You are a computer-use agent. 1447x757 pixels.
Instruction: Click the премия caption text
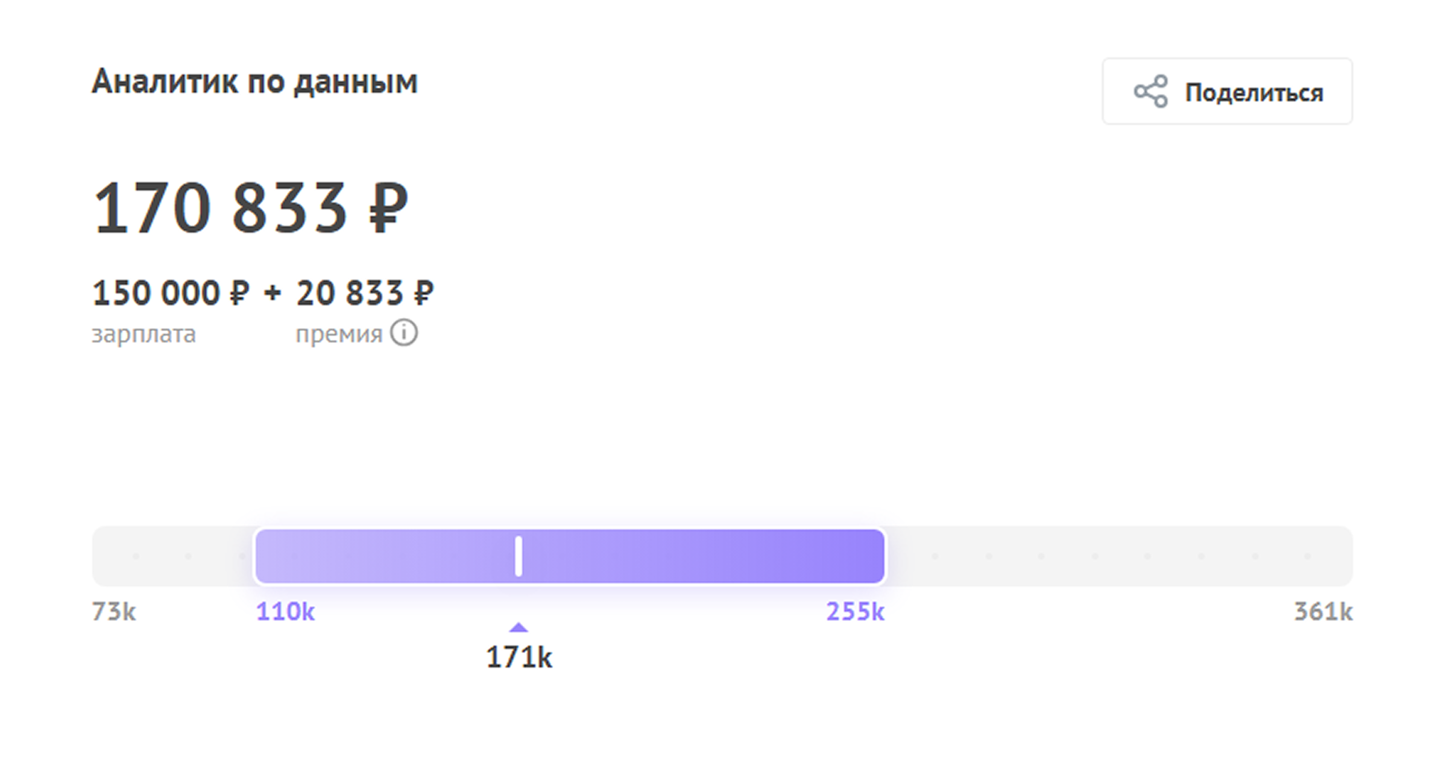coord(339,334)
